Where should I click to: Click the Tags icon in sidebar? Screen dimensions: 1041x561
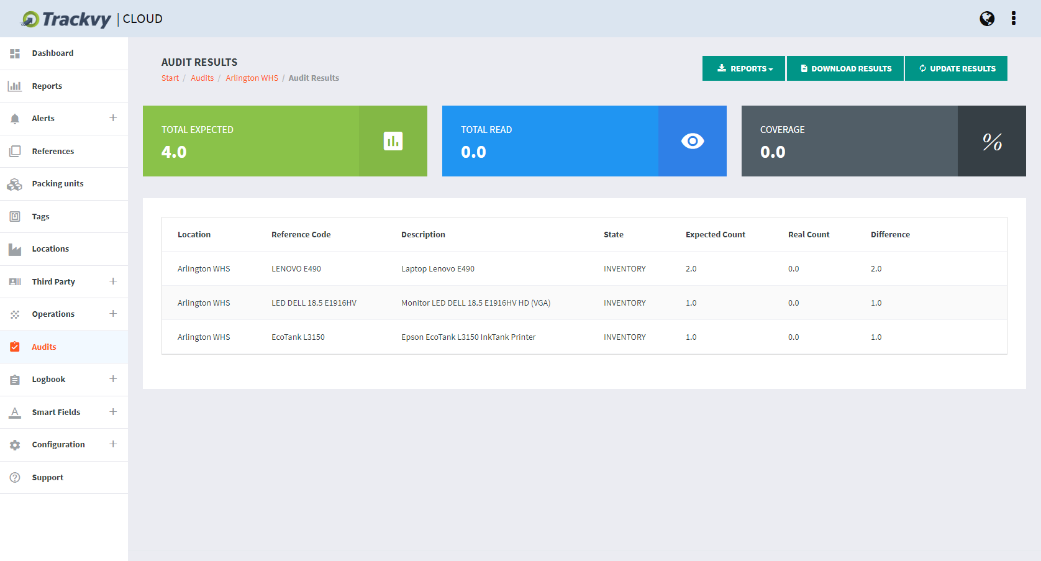click(x=15, y=216)
